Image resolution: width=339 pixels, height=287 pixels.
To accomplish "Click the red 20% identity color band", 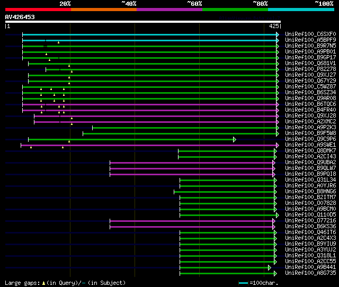I will tap(38, 10).
